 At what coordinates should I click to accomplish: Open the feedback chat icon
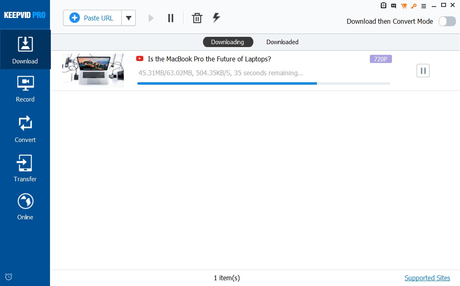(394, 6)
